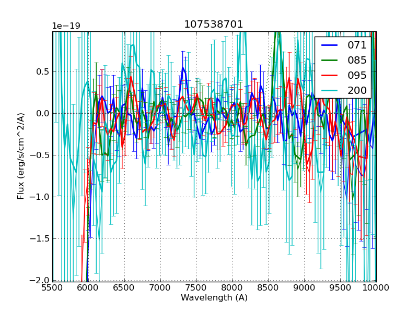
Task: Select the 200 legend label
Action: (x=357, y=90)
